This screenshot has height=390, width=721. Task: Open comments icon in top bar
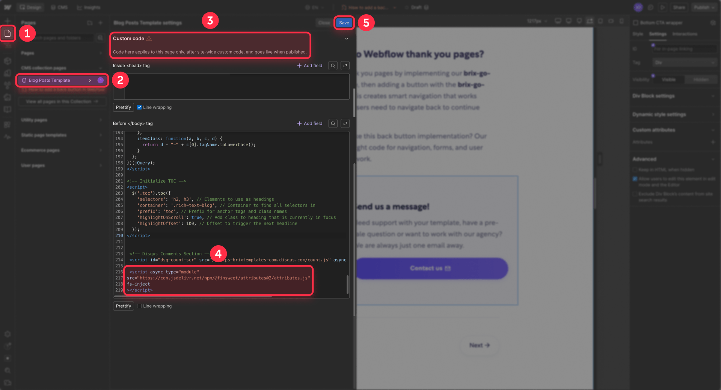[651, 7]
